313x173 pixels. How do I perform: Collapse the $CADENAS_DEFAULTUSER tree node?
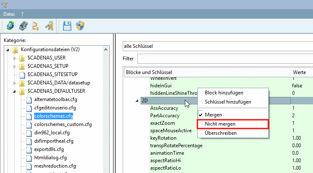point(14,91)
